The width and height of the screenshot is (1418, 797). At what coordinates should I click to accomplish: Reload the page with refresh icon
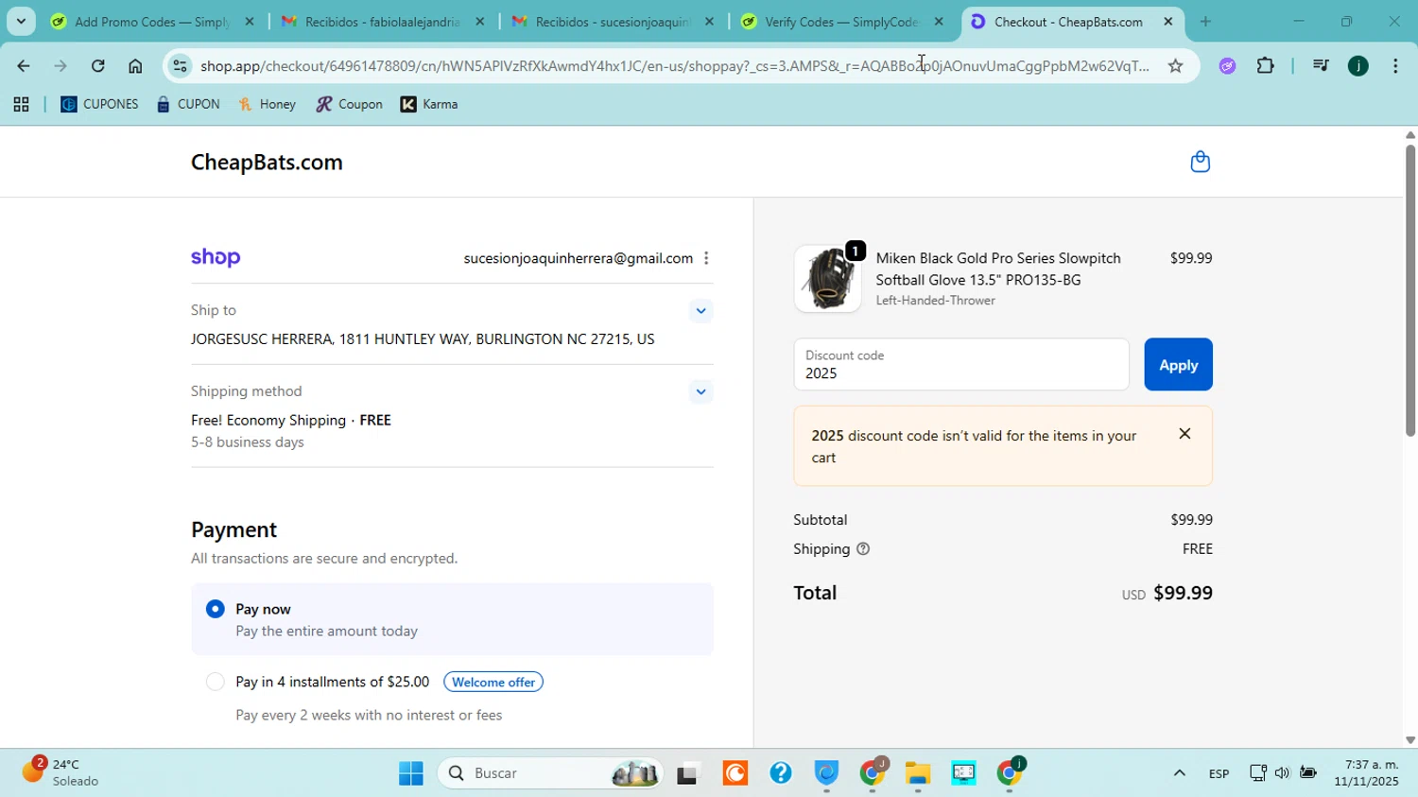tap(97, 66)
